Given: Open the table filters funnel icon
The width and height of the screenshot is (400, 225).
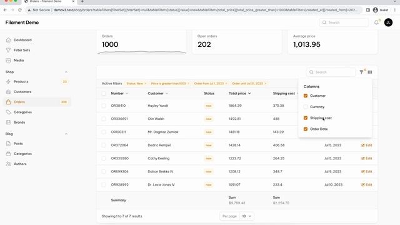Looking at the screenshot, I should point(361,72).
